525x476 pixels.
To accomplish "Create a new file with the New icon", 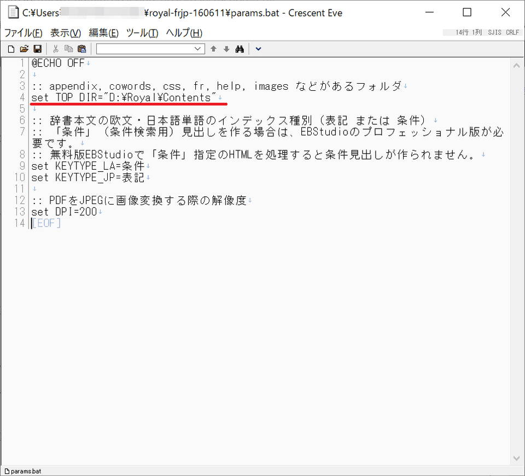I will click(10, 49).
